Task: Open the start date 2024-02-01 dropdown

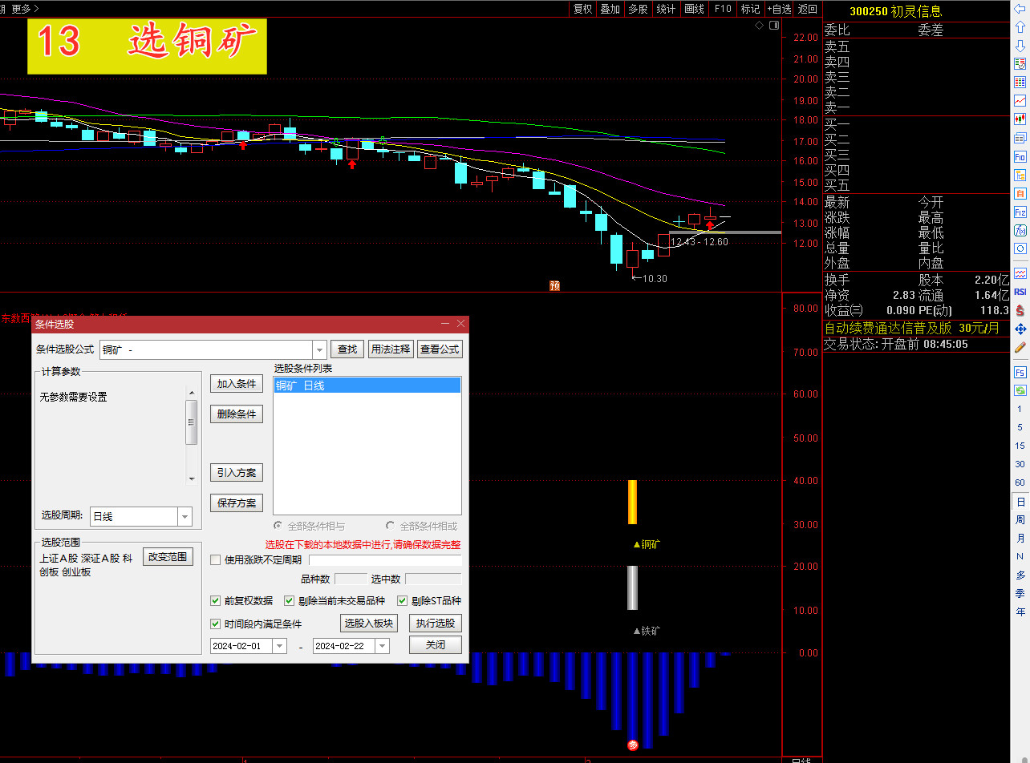Action: click(279, 646)
